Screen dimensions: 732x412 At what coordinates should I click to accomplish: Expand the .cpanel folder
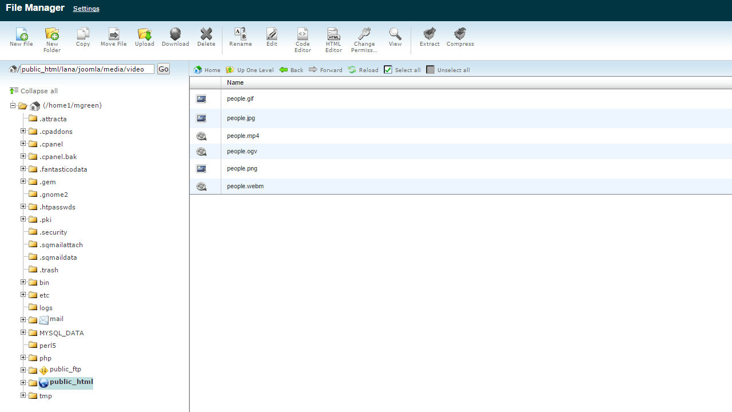coord(23,144)
